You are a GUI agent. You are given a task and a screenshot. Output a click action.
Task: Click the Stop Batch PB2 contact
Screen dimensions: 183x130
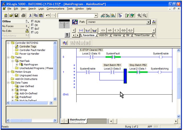[138, 72]
